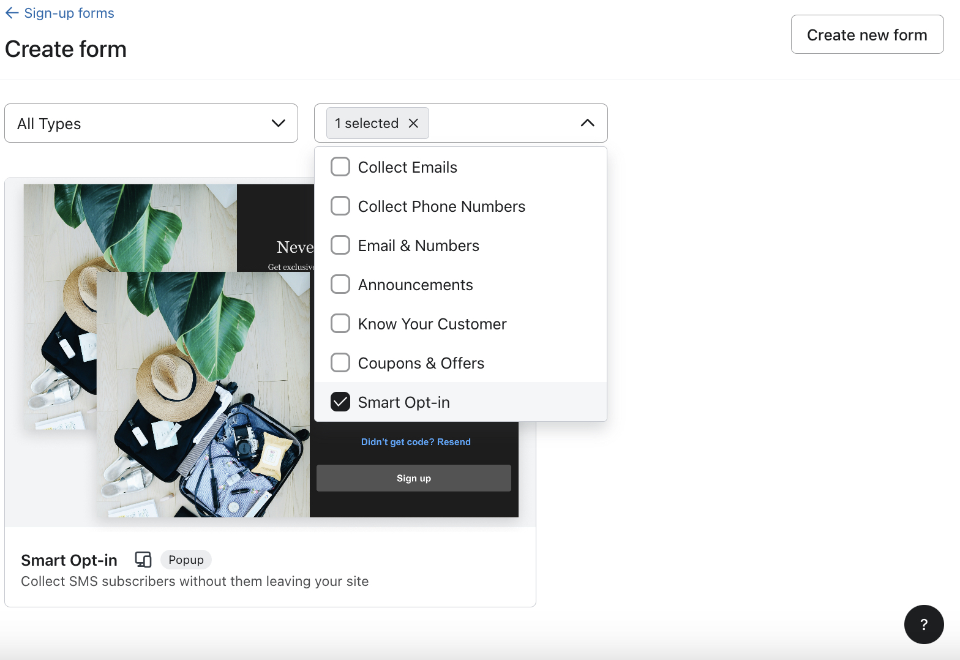960x660 pixels.
Task: Click the device icon next to Smart Opt-in
Action: [143, 560]
